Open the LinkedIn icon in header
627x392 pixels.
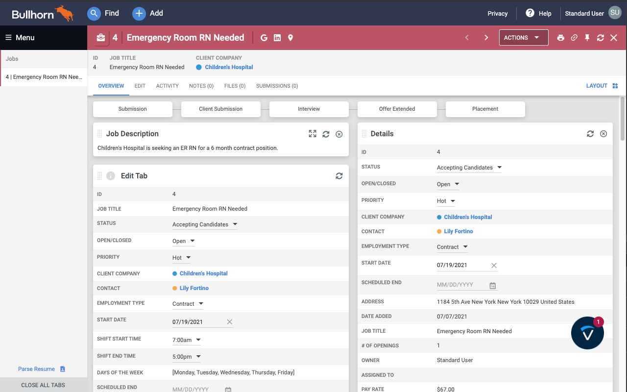tap(277, 38)
